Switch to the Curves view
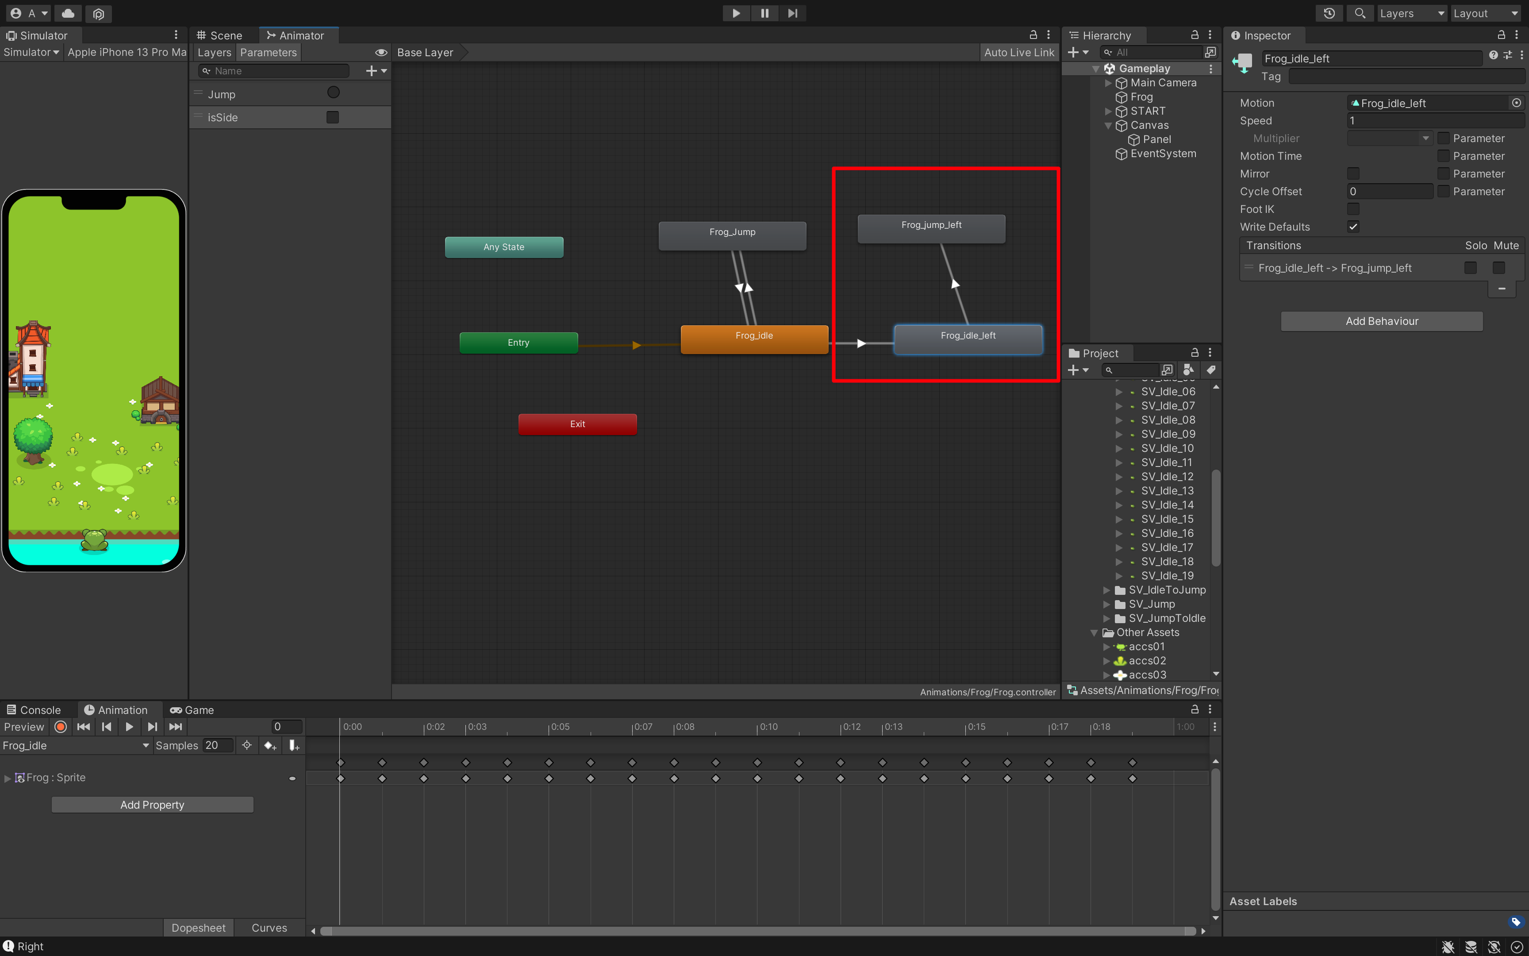1529x956 pixels. coord(270,928)
